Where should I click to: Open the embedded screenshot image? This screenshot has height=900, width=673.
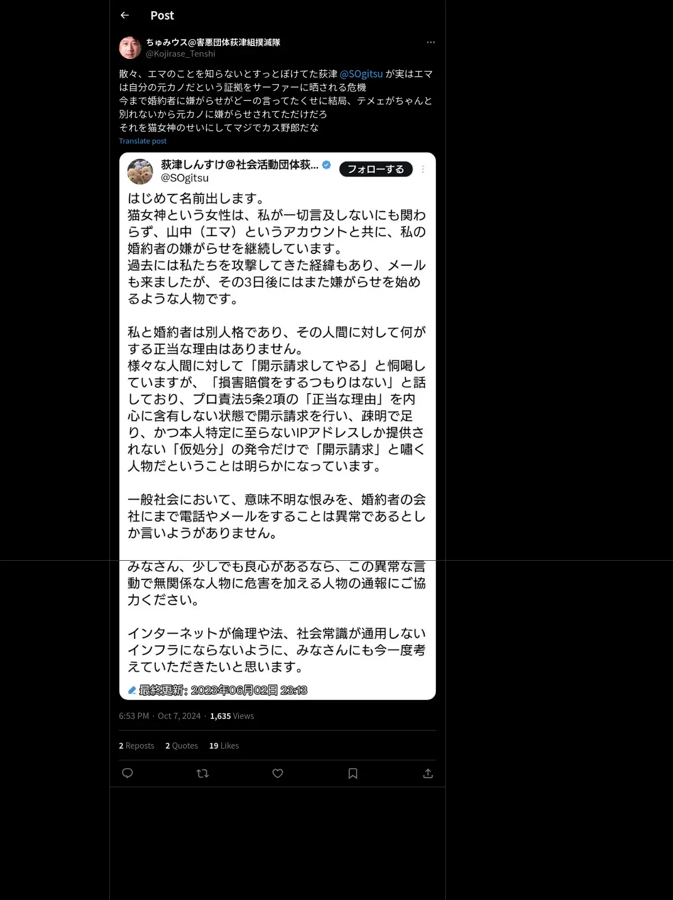(x=278, y=426)
